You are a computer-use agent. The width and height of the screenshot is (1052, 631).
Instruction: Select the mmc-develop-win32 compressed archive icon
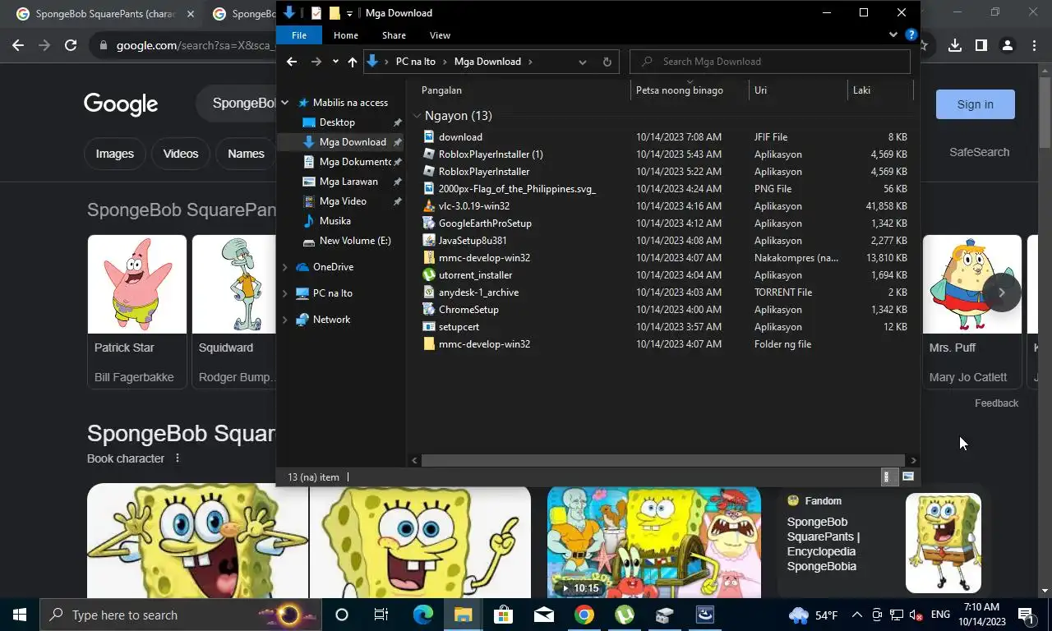(428, 258)
